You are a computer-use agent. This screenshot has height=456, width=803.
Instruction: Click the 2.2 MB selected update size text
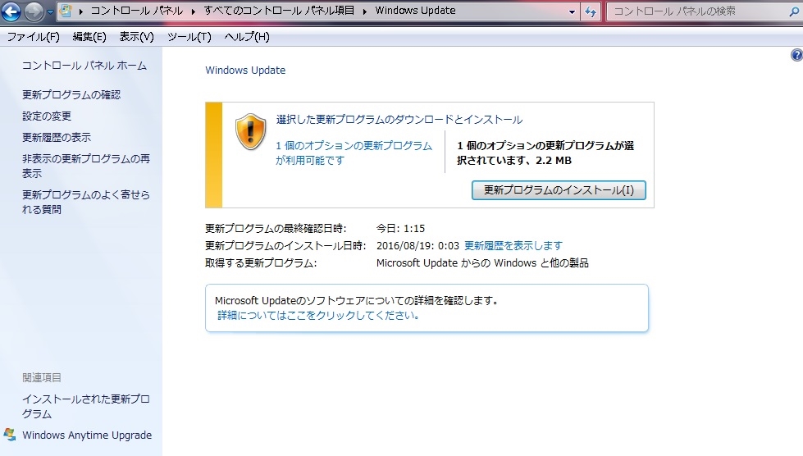click(x=554, y=160)
